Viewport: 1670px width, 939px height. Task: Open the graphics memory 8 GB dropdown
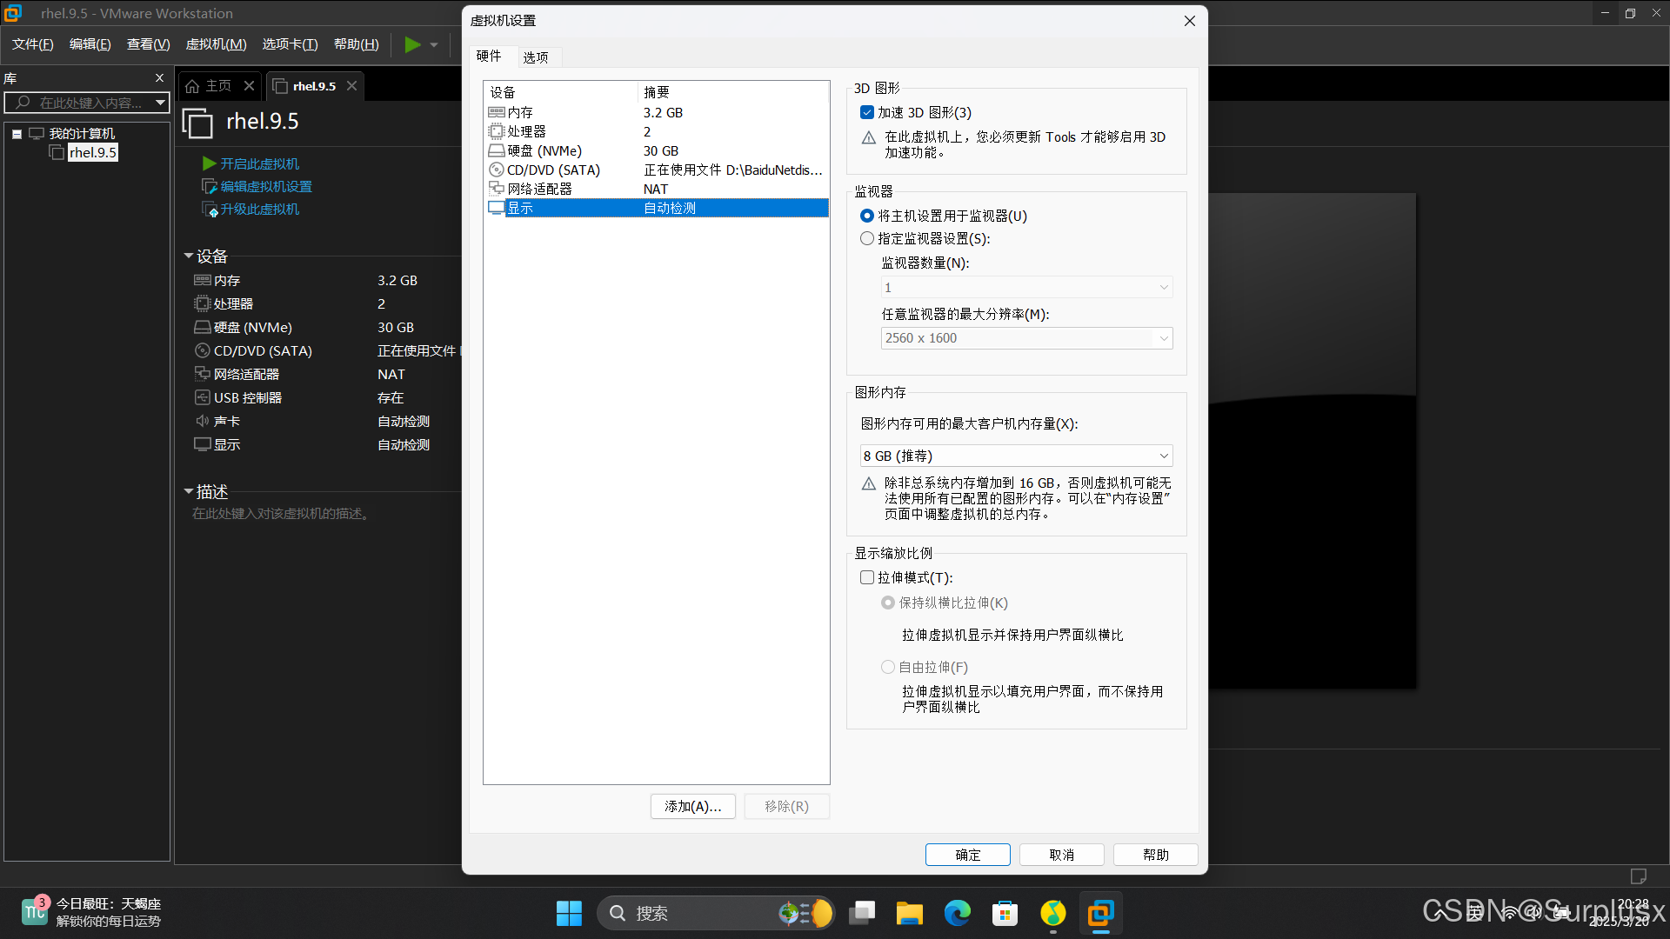(x=1015, y=456)
